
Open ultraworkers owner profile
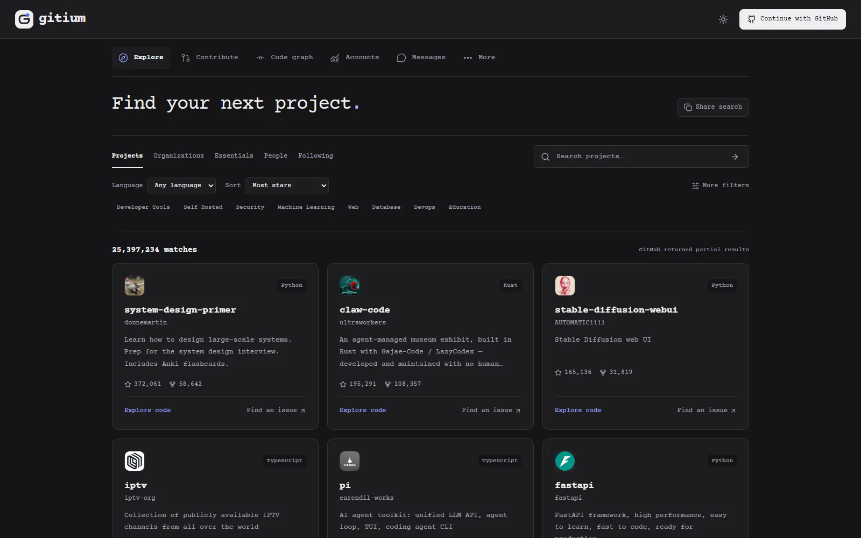pos(363,323)
